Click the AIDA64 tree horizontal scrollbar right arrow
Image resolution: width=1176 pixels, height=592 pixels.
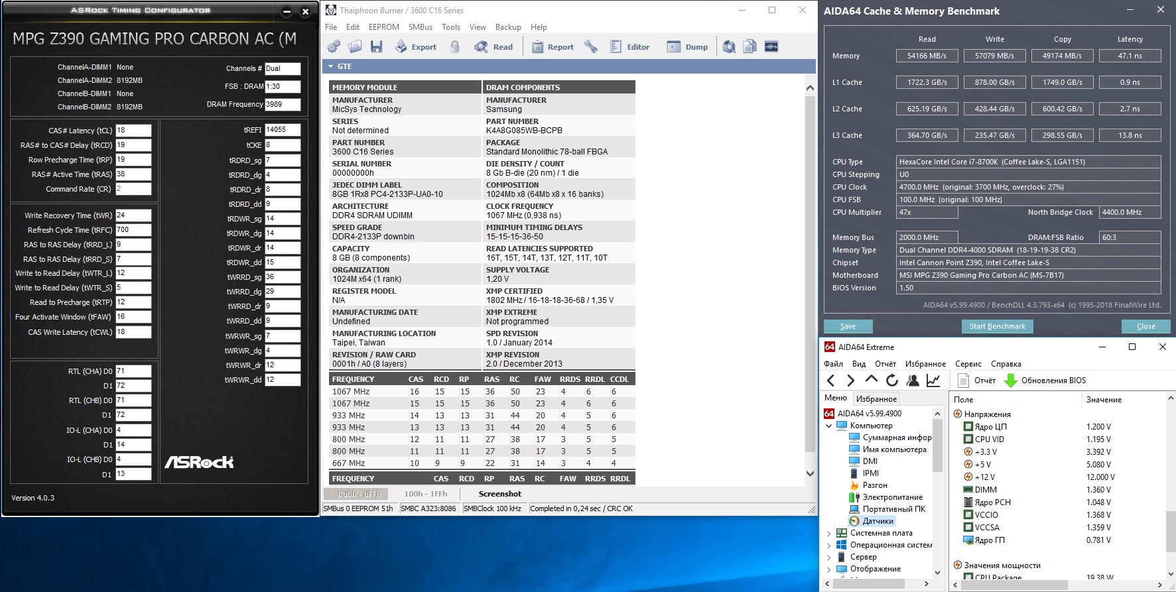tap(927, 584)
